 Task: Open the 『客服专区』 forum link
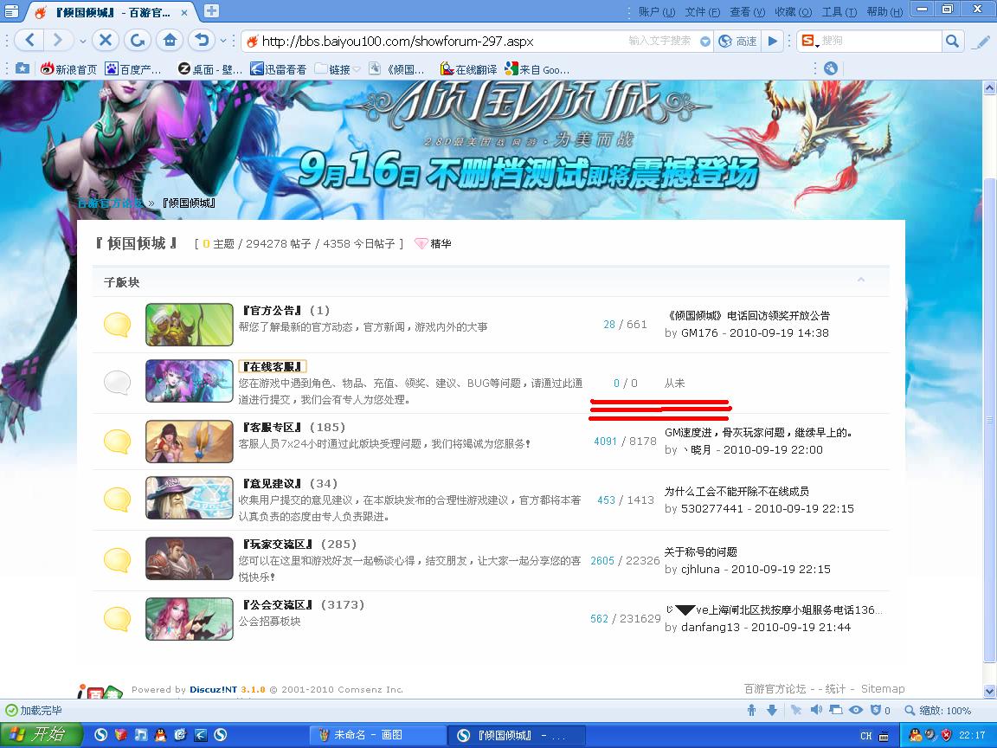click(272, 428)
